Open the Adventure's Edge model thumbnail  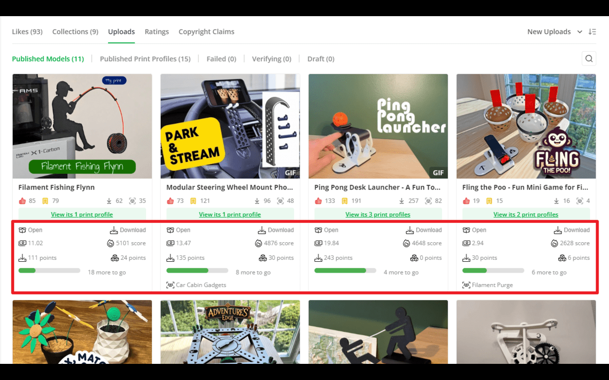click(230, 332)
